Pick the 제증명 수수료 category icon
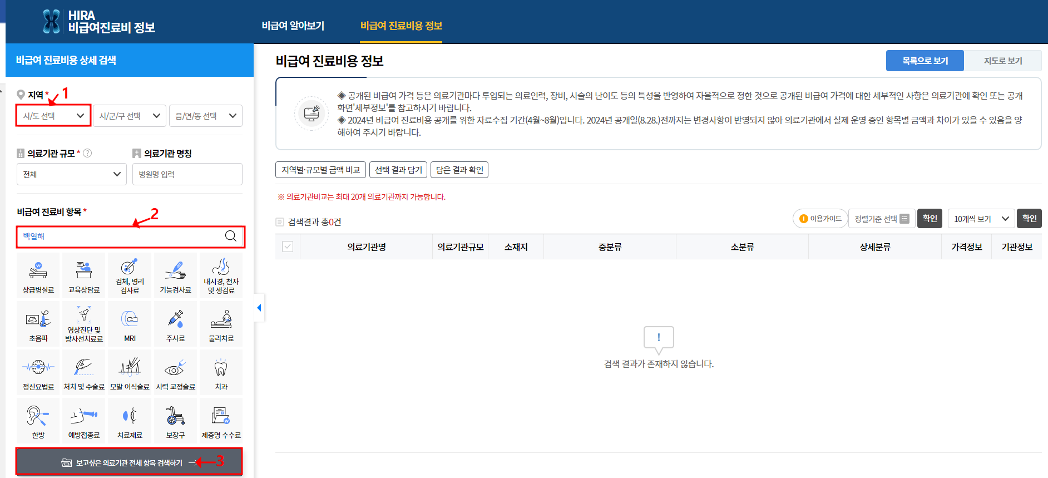The image size is (1048, 478). click(221, 421)
